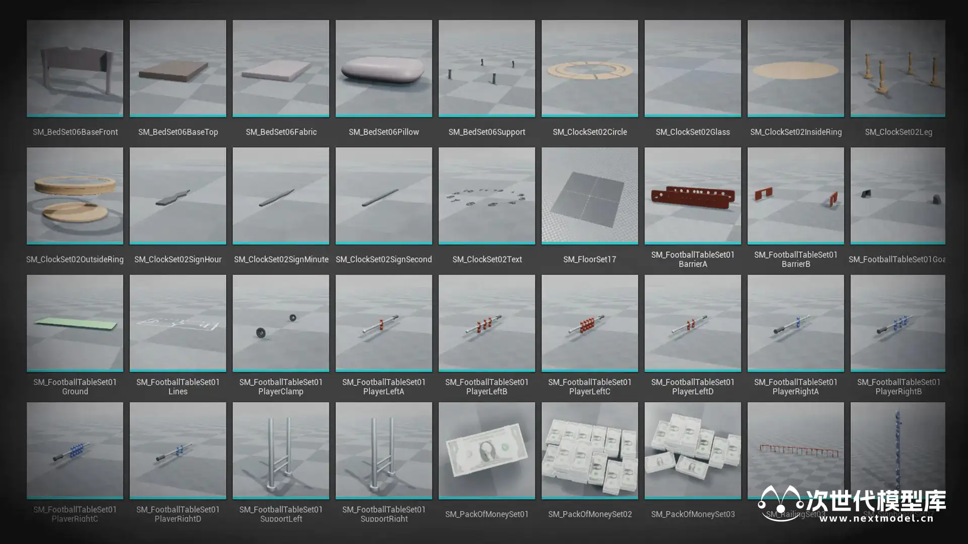The height and width of the screenshot is (544, 968).
Task: Click the SM_BedSet06Pillow asset thumbnail
Action: click(x=384, y=69)
